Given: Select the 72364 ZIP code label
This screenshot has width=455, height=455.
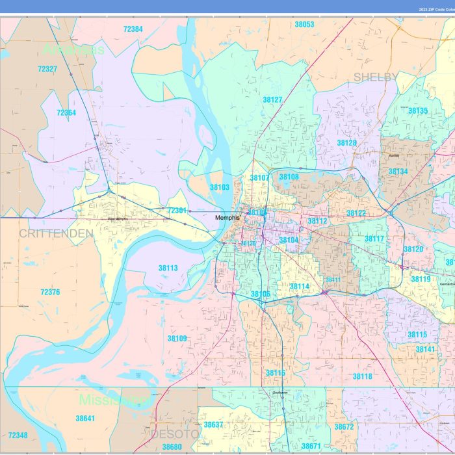Looking at the screenshot, I should (x=66, y=112).
